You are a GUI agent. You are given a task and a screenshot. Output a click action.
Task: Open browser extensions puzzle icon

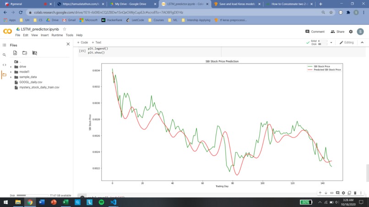pyautogui.click(x=348, y=12)
